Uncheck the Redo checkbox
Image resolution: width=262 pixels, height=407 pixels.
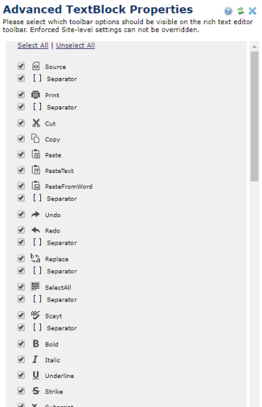pos(21,230)
